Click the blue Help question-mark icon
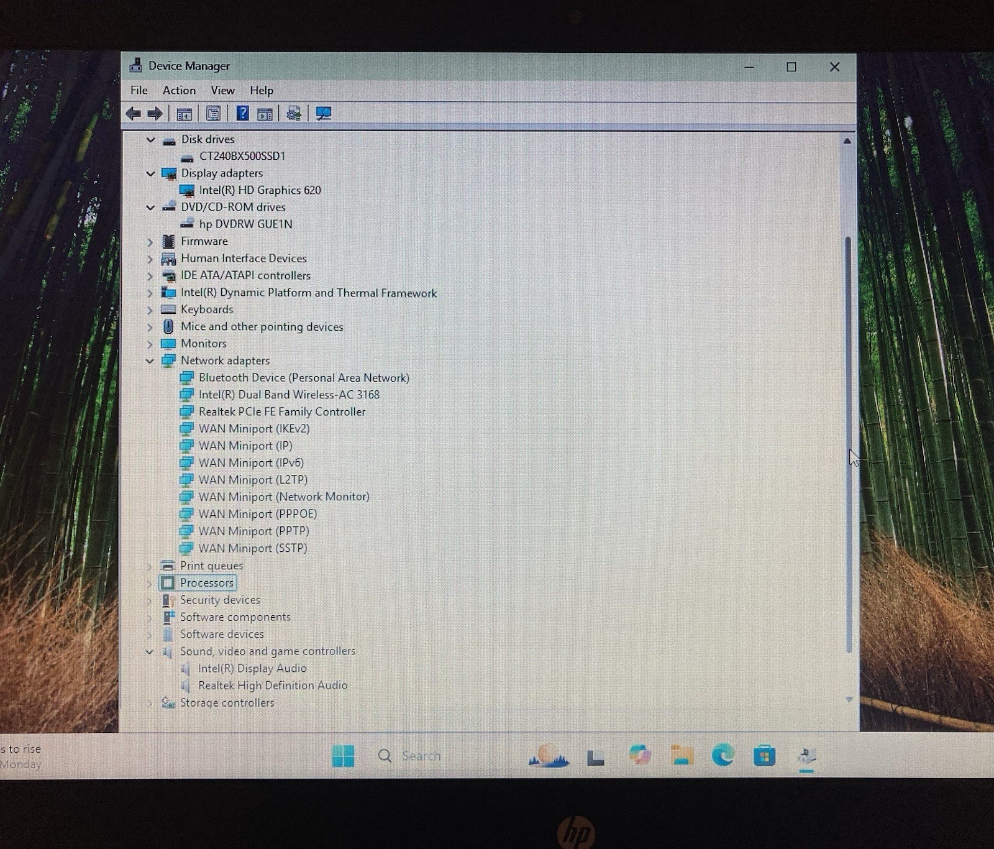994x849 pixels. [243, 113]
